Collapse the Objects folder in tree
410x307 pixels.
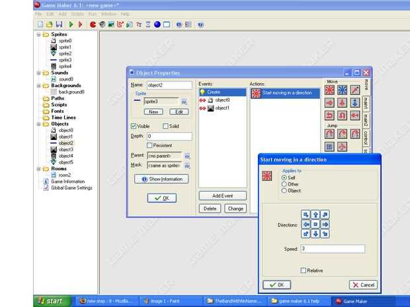[39, 124]
